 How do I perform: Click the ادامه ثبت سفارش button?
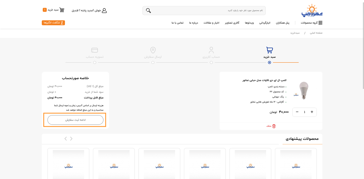coord(75,120)
